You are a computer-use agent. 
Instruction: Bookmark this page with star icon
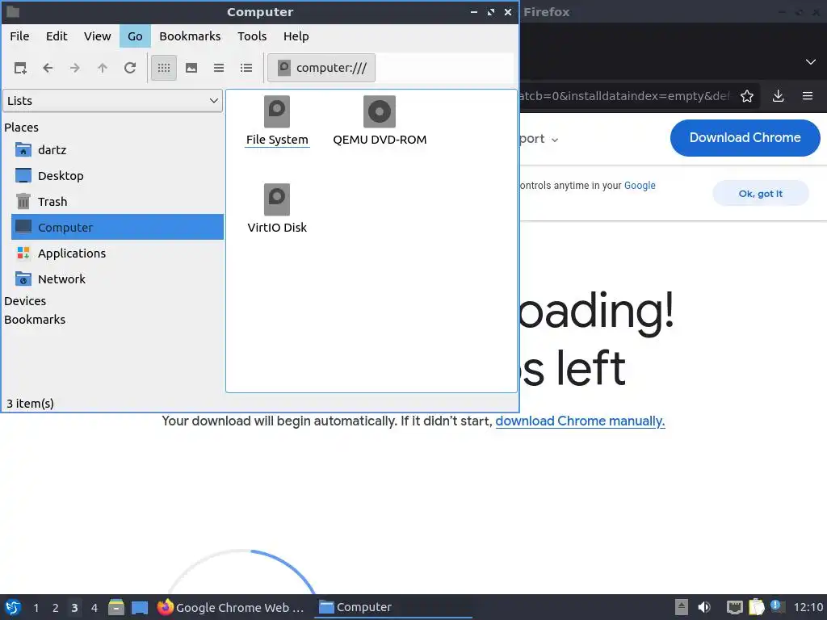coord(747,96)
